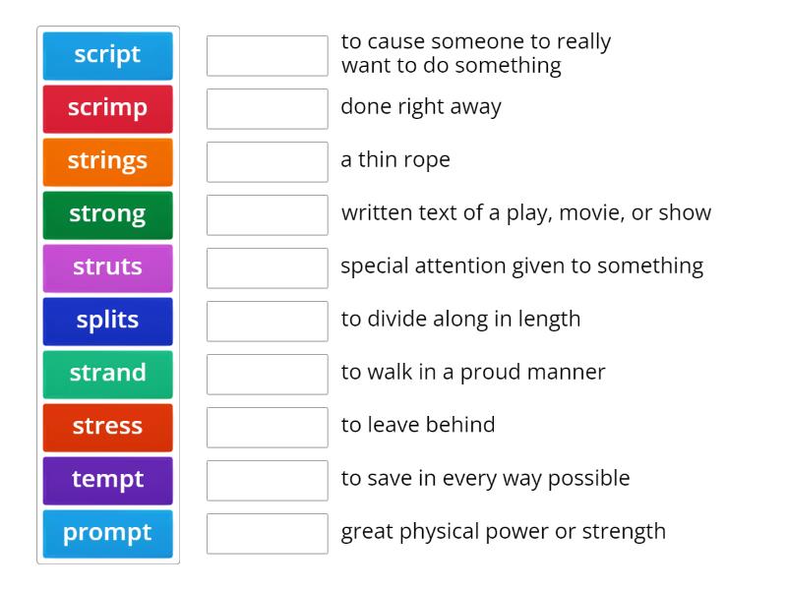787x590 pixels.
Task: Choose the purple 'tempt' word tile
Action: (107, 480)
